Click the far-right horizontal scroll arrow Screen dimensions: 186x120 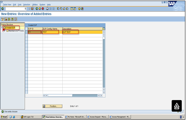click(101, 95)
